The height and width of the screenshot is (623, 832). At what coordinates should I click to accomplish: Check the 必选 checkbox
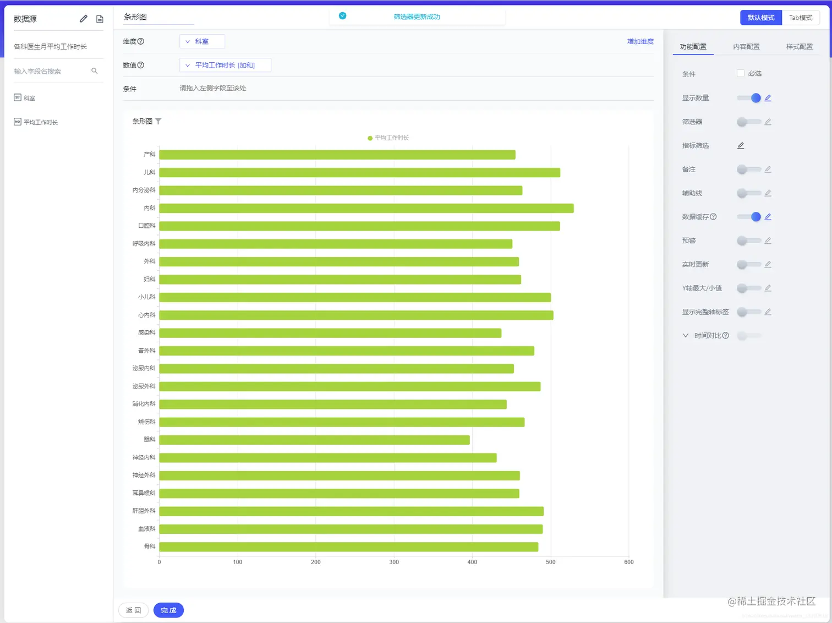(741, 73)
